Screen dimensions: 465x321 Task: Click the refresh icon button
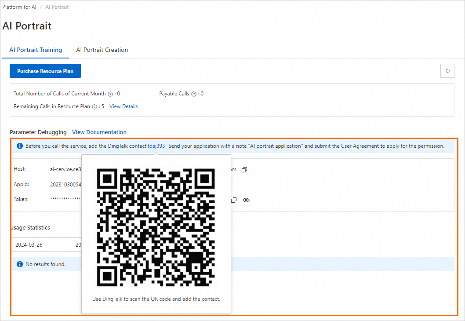click(x=447, y=71)
